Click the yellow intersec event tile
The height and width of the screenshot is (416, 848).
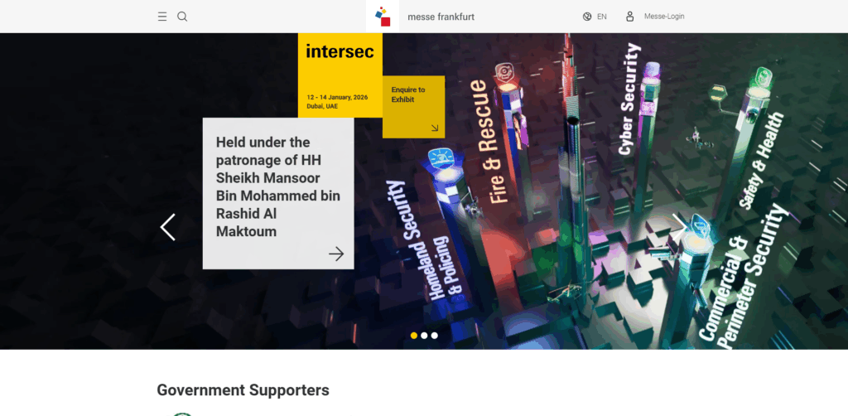(x=340, y=75)
